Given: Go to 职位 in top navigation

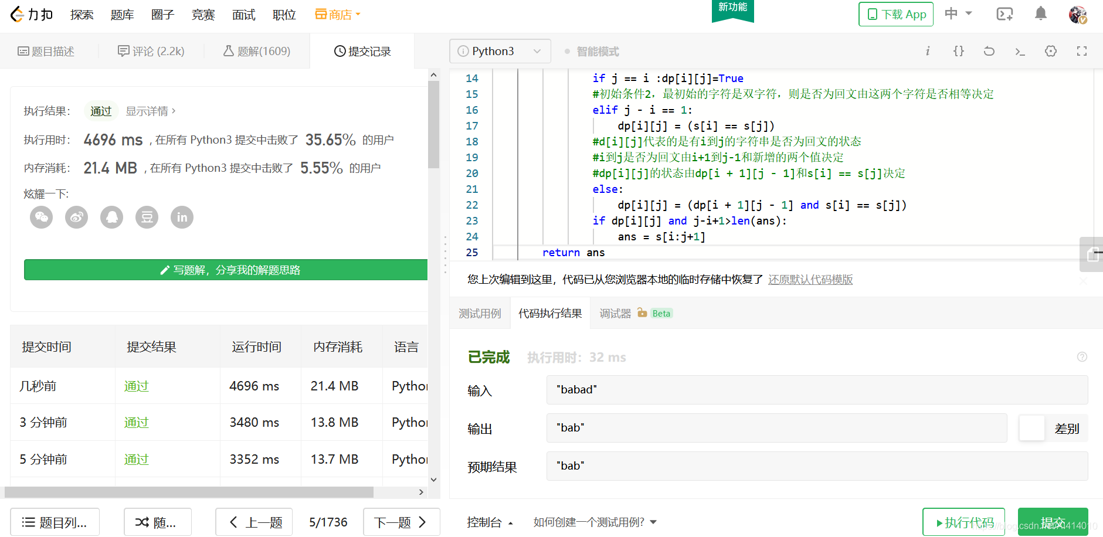Looking at the screenshot, I should tap(284, 15).
